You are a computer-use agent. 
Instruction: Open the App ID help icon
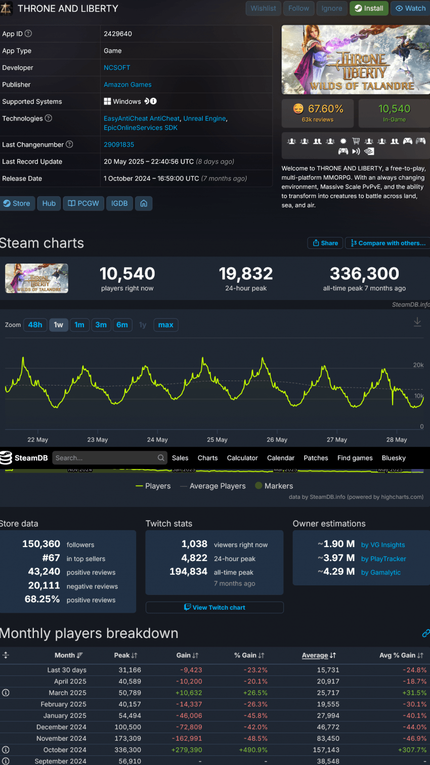tap(28, 33)
